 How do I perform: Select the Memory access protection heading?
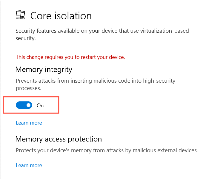coord(59,139)
